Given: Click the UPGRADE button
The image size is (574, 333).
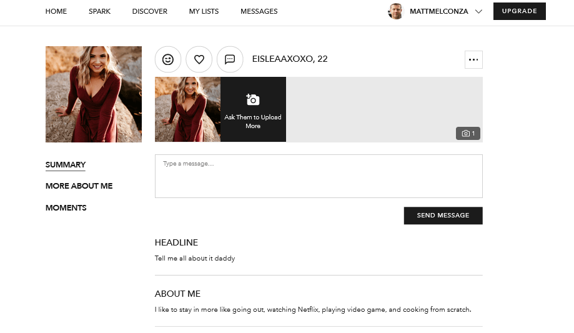Looking at the screenshot, I should (520, 11).
